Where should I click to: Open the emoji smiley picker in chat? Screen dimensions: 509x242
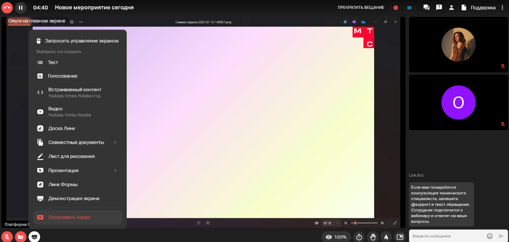point(490,236)
